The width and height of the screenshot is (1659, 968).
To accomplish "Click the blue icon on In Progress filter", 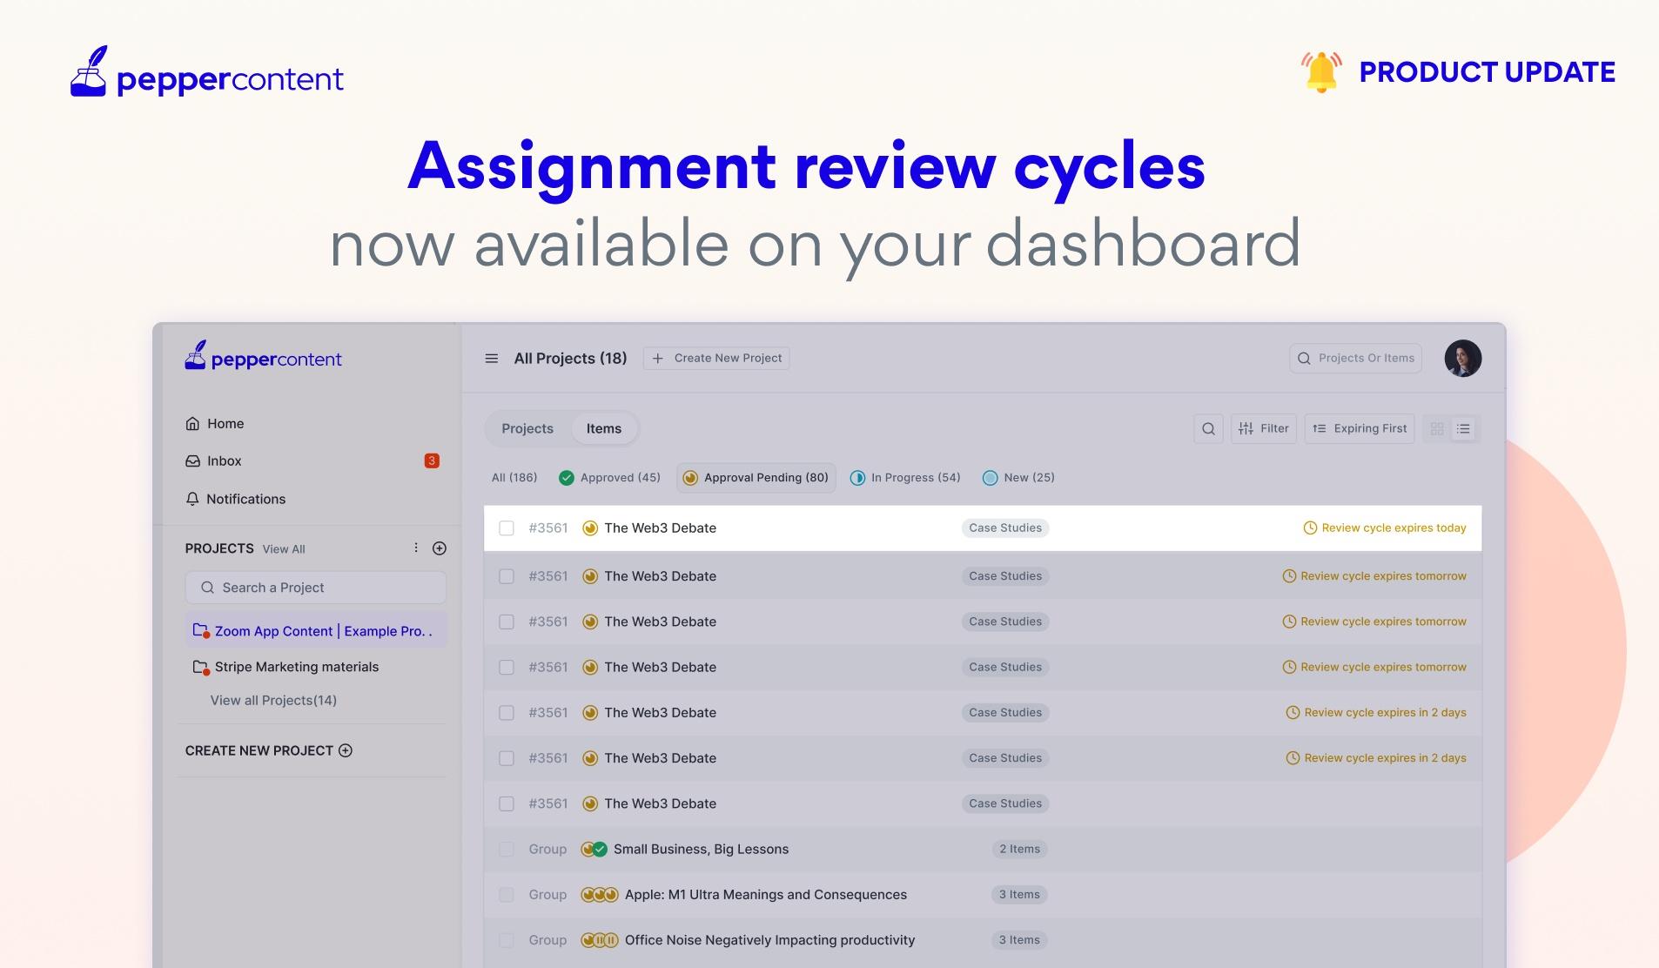I will pos(857,478).
